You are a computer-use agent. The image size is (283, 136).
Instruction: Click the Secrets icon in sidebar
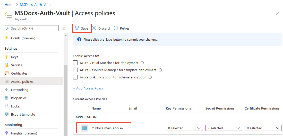click(x=7, y=65)
